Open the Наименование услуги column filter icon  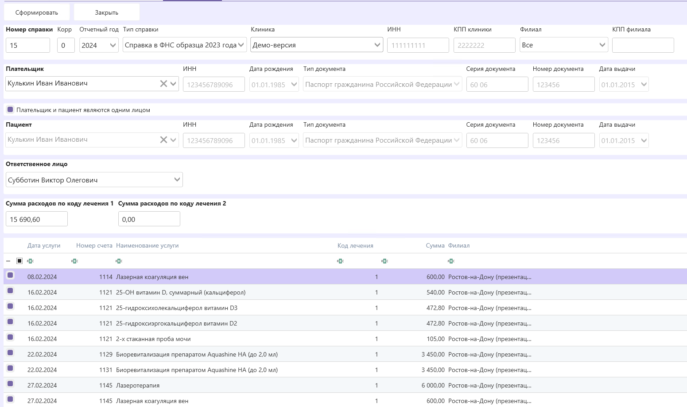119,261
